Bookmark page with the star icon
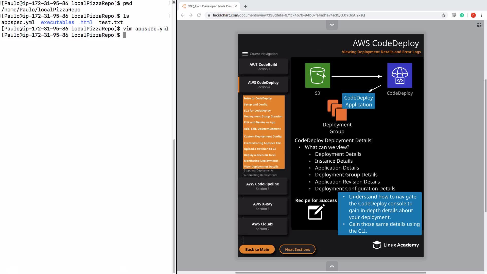Screen dimensions: 487x274 point(443,15)
